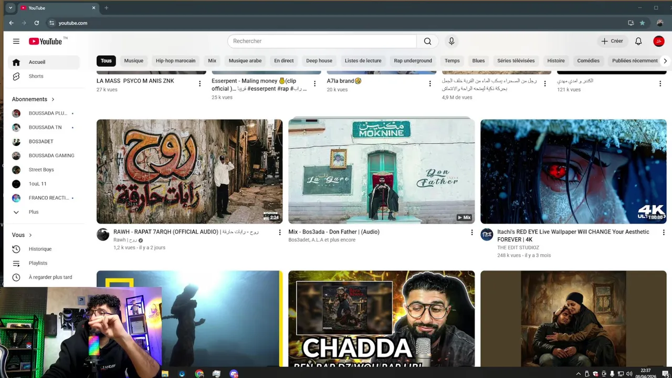Open the account avatar menu
This screenshot has height=378, width=672.
click(x=659, y=41)
